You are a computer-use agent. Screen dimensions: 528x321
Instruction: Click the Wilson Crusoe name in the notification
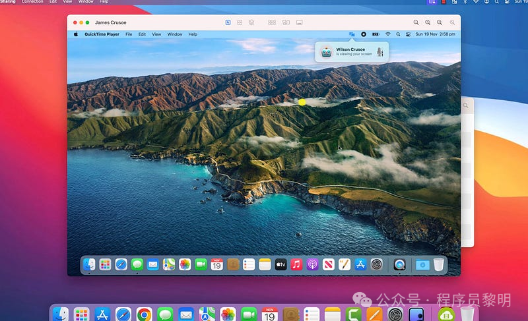tap(350, 49)
